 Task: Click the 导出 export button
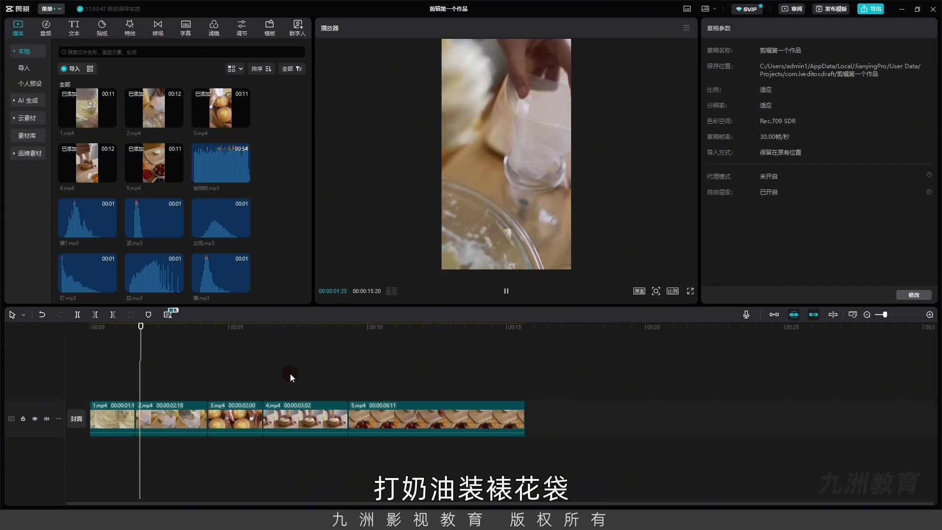[871, 9]
